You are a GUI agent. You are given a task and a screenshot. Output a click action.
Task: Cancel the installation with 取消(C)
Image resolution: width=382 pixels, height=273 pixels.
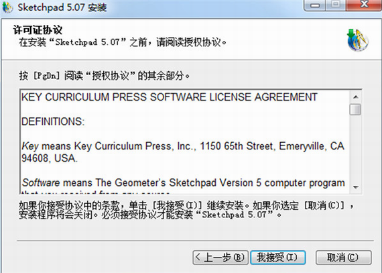pyautogui.click(x=344, y=258)
